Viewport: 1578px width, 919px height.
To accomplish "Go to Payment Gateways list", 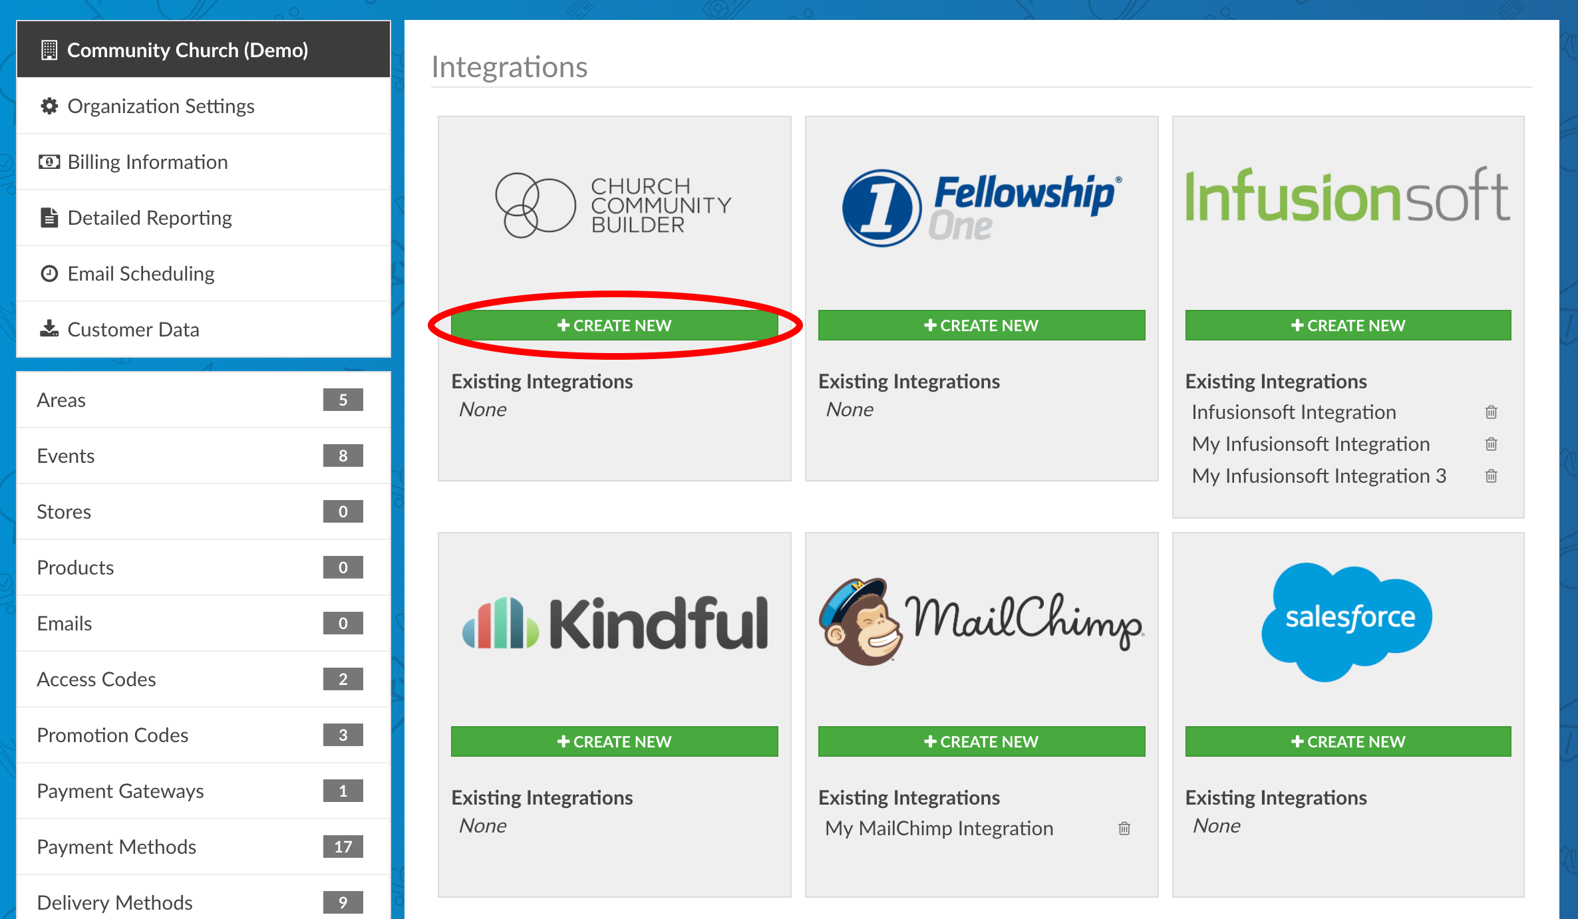I will (120, 791).
